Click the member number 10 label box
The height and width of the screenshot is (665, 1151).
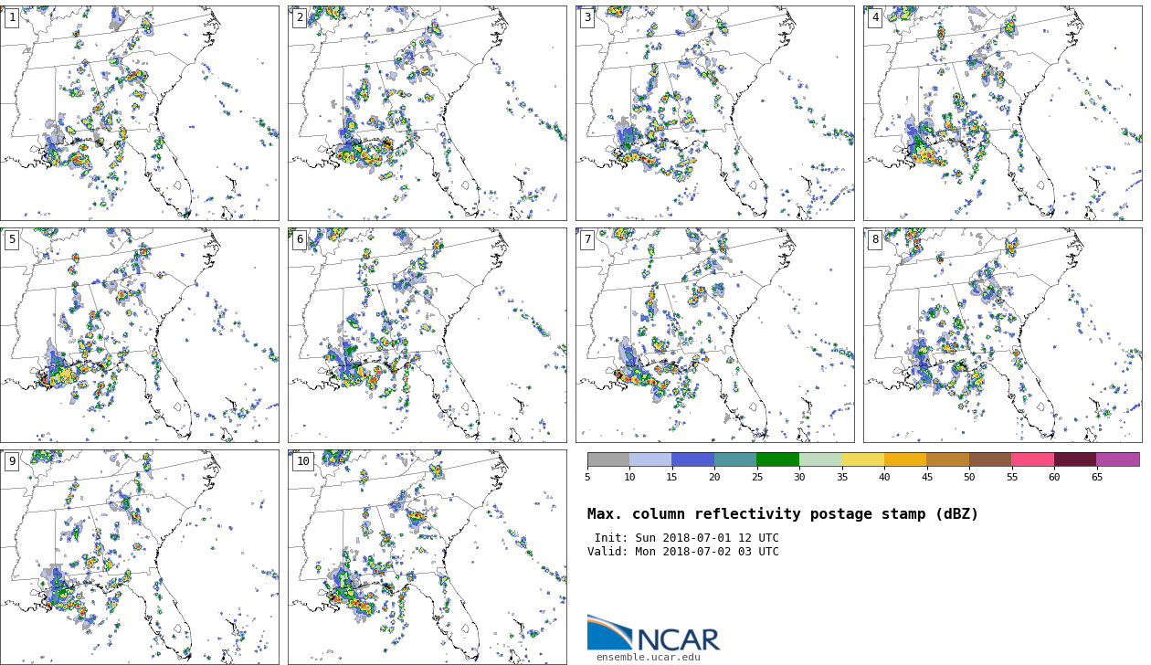[302, 461]
